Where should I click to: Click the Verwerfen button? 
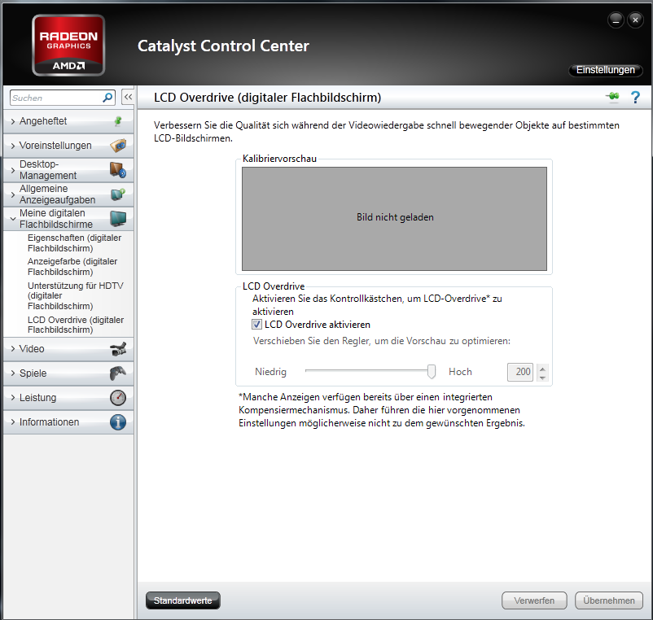tap(534, 600)
